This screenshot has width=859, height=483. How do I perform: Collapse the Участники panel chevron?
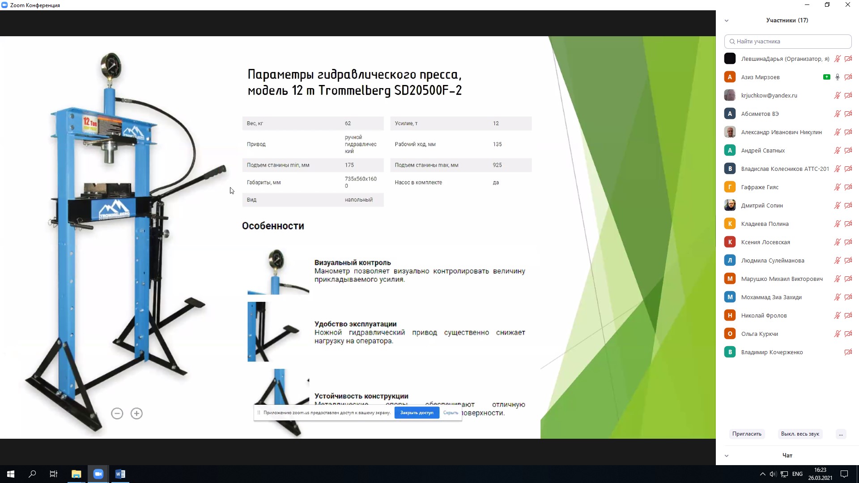click(727, 21)
